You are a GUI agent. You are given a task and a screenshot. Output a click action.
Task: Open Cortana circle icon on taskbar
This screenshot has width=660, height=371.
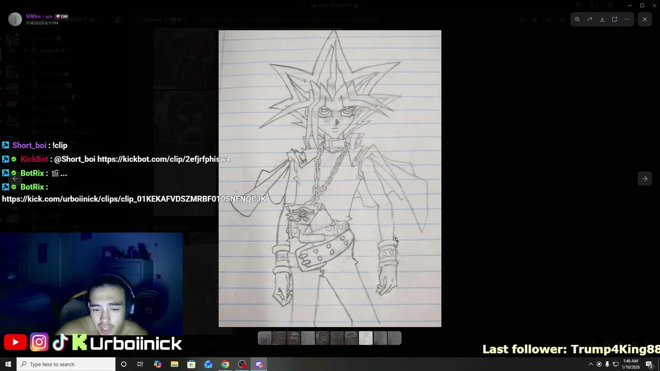pos(123,364)
